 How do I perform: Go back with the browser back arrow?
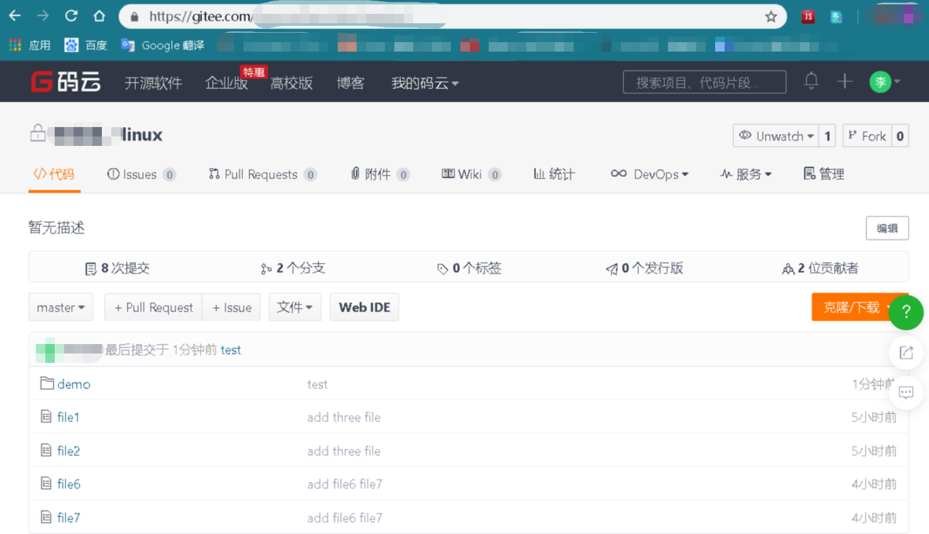coord(15,16)
